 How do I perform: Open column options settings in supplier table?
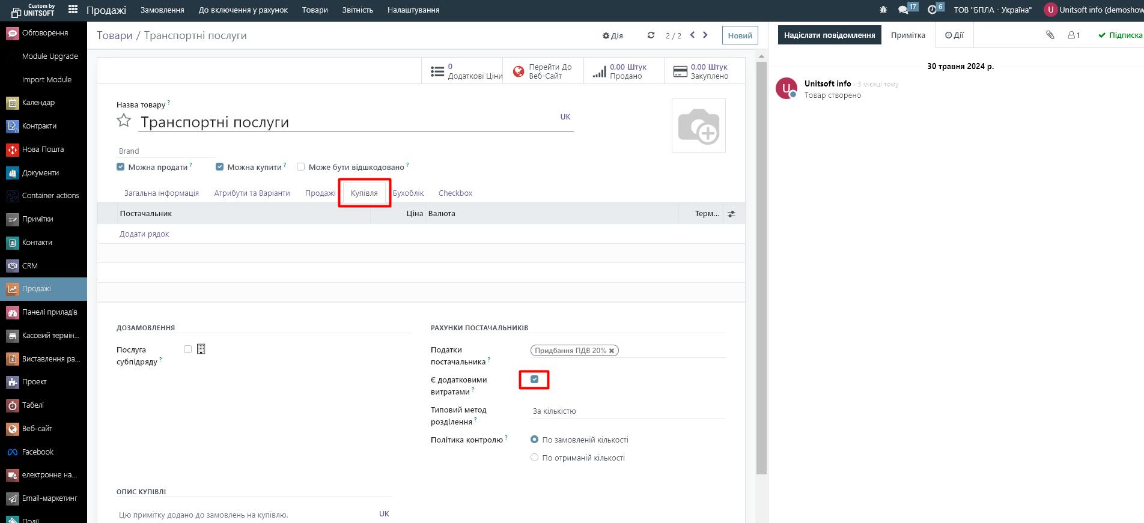point(731,214)
